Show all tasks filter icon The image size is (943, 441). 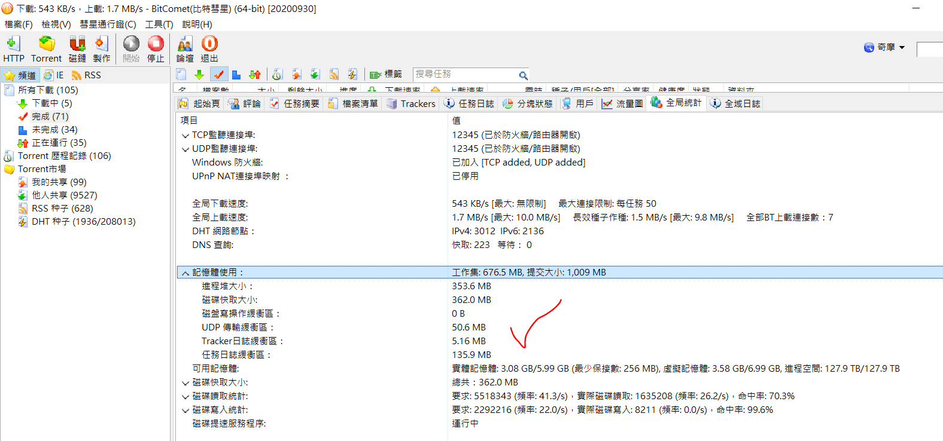[x=182, y=74]
